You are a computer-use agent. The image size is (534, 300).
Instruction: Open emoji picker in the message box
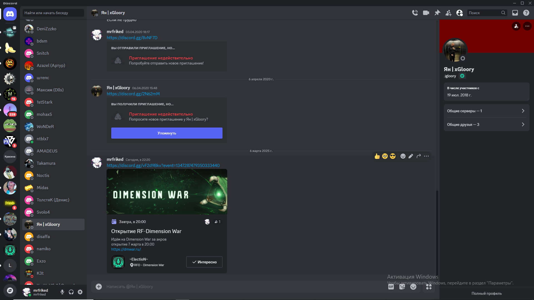coord(413,287)
